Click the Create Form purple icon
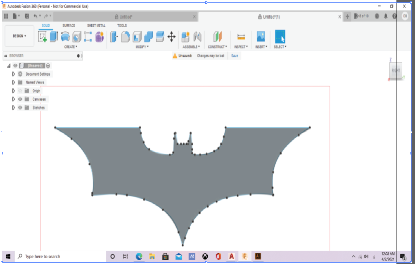 [x=100, y=37]
